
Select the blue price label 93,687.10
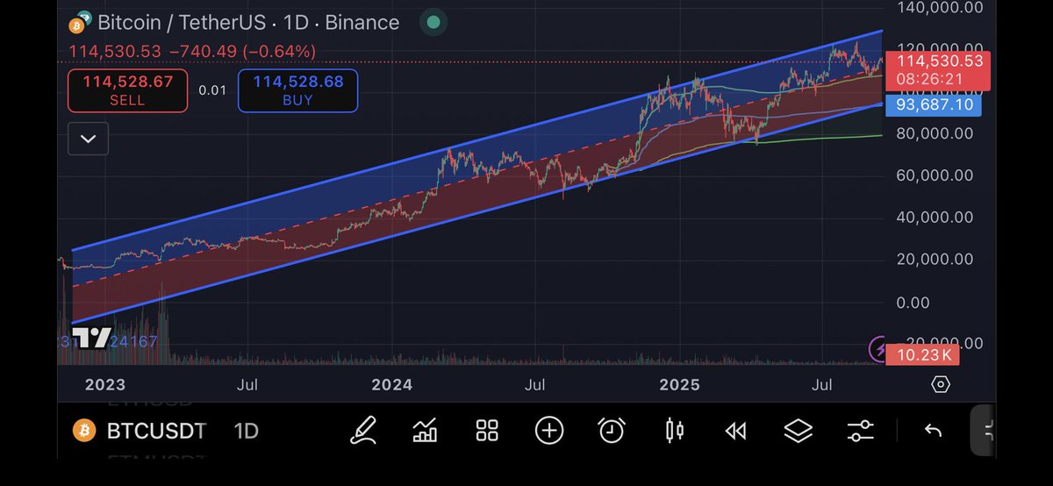tap(933, 105)
